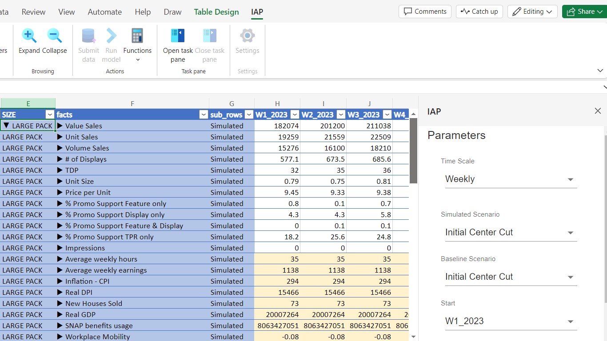
Task: Open the sub_rows column filter
Action: pyautogui.click(x=249, y=115)
